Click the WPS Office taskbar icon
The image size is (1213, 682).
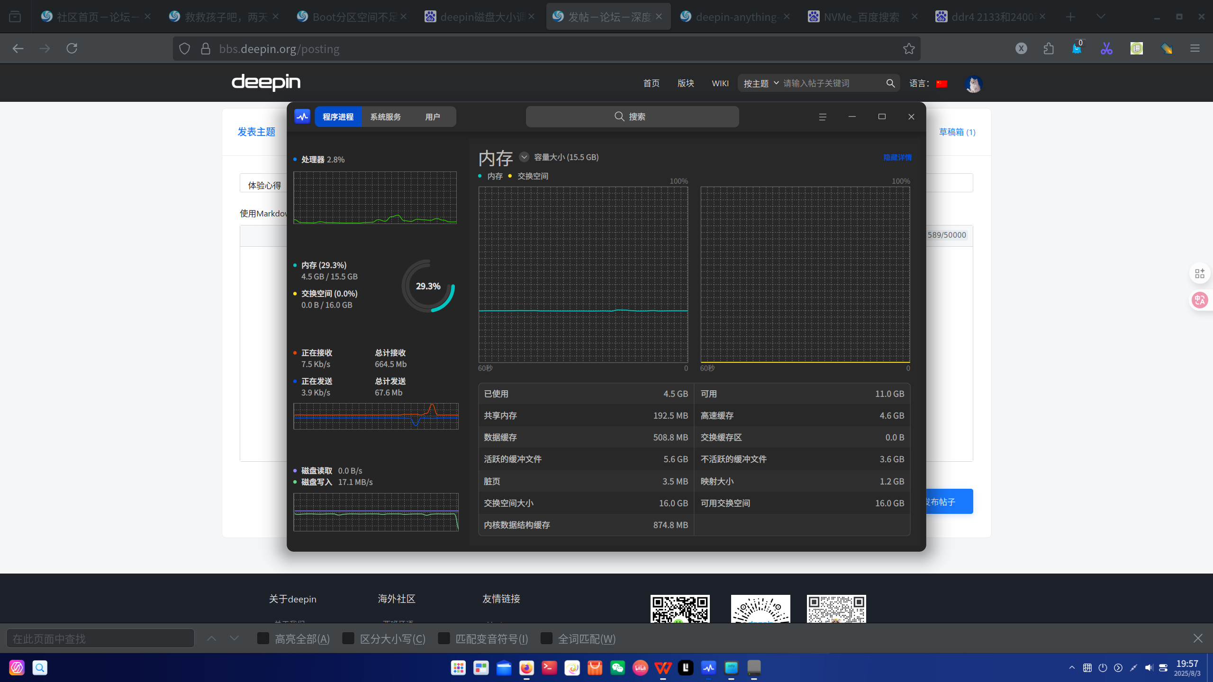[663, 668]
